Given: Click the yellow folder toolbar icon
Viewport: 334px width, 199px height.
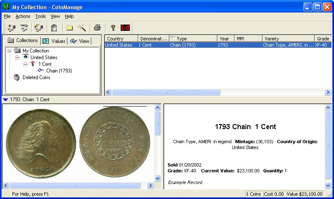Looking at the screenshot, I should pyautogui.click(x=69, y=28).
